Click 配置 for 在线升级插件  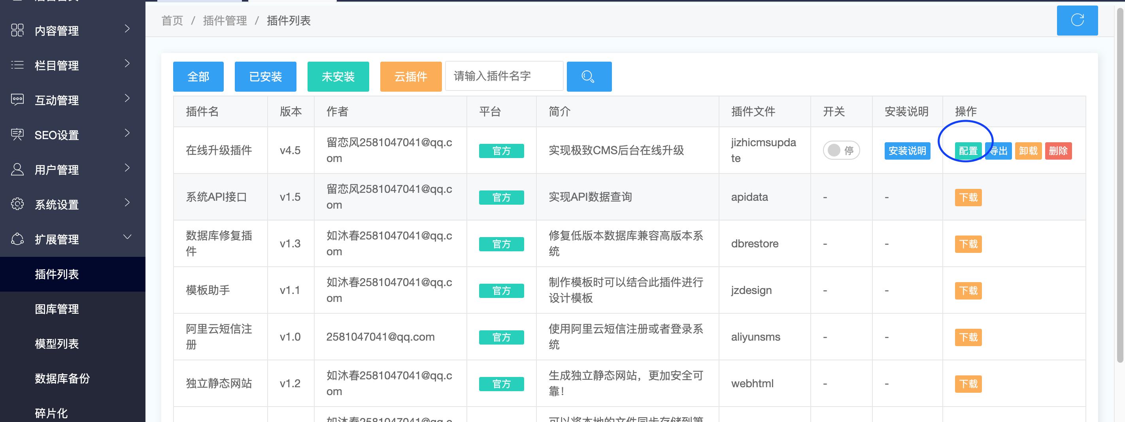[x=968, y=151]
